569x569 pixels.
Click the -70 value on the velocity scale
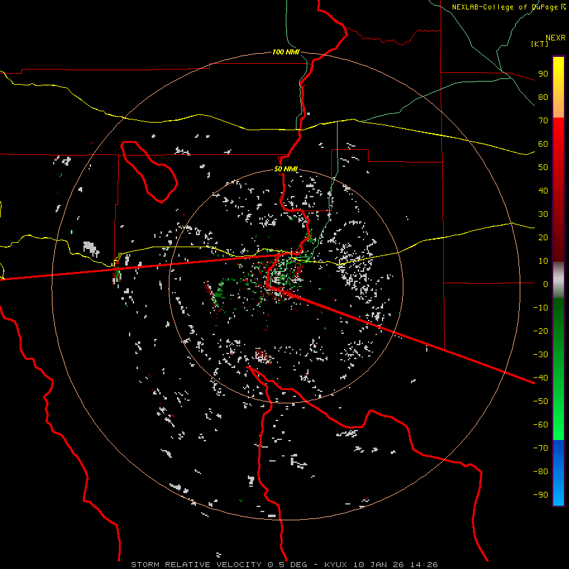541,448
